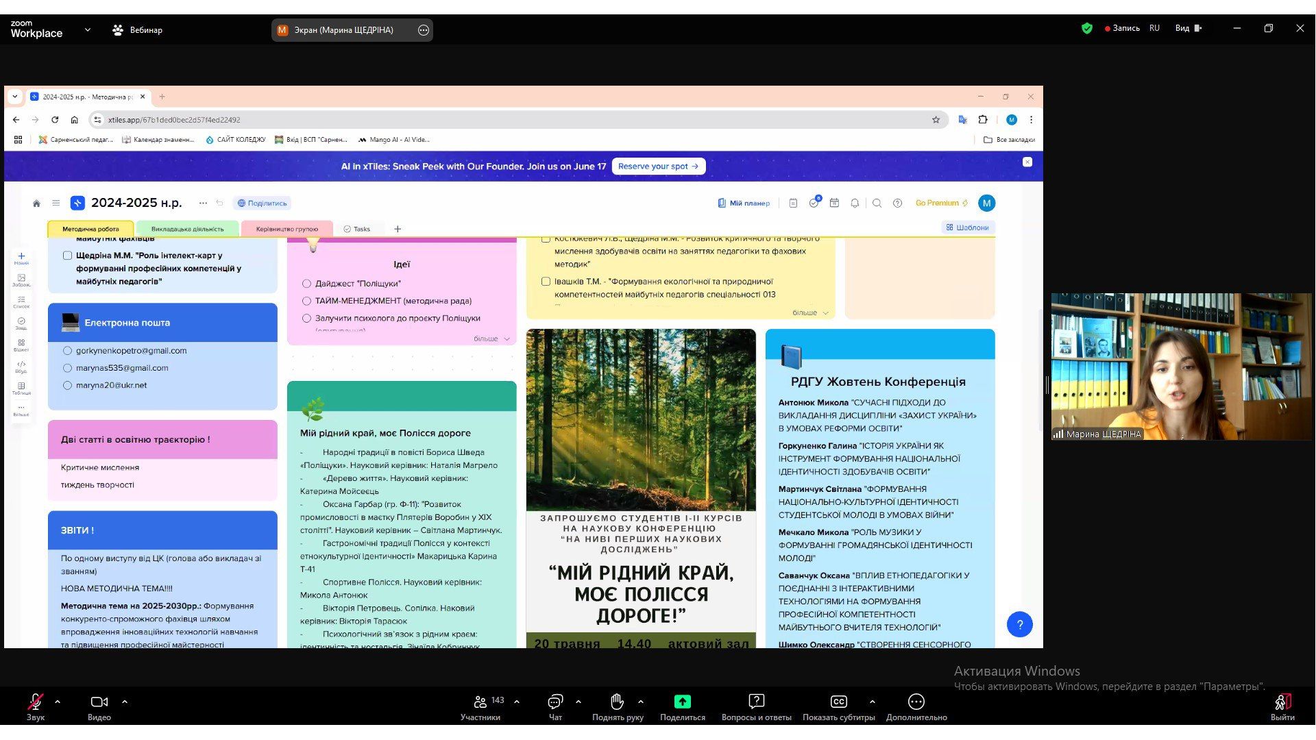
Task: Open browser extensions puzzle icon
Action: point(983,120)
